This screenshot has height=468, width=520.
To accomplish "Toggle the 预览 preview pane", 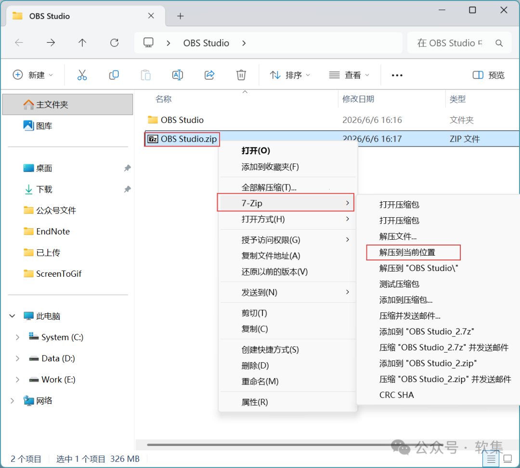I will pos(489,75).
